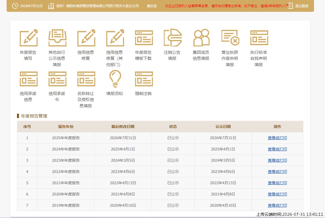Open 执行标准自我声明填报 icon

coord(259,38)
